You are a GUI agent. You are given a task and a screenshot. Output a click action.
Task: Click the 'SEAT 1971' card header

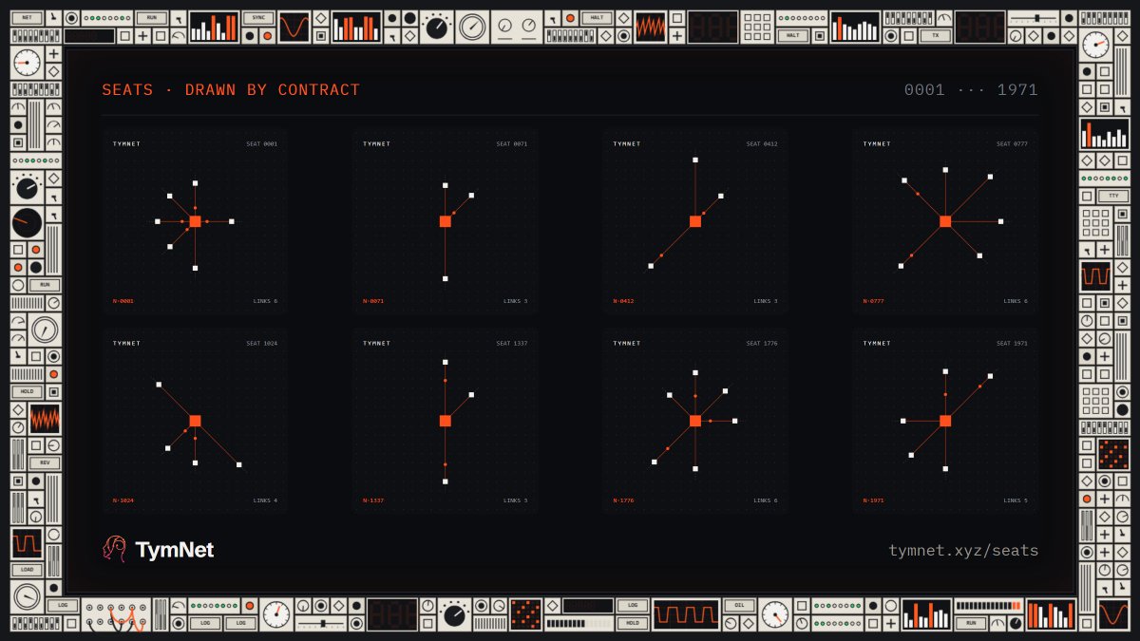click(x=1013, y=344)
